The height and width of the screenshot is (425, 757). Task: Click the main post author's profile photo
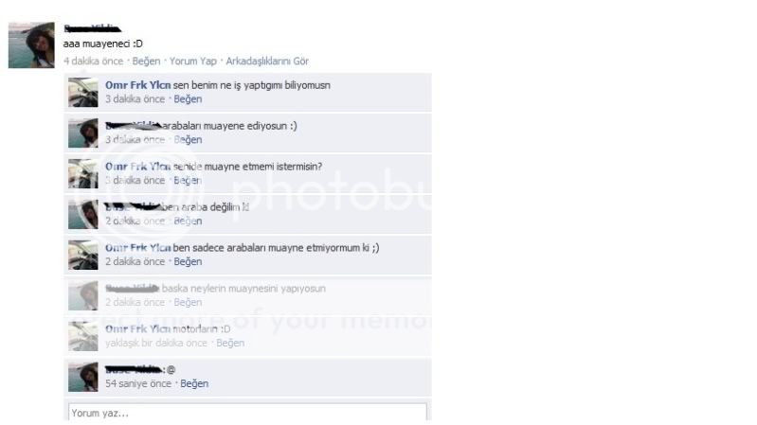[31, 44]
